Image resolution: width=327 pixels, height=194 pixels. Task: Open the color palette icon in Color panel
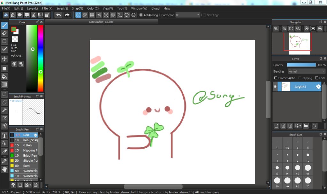pos(14,64)
